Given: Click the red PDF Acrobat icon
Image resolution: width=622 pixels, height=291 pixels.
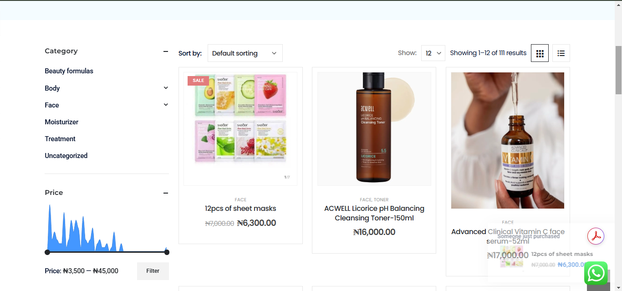Looking at the screenshot, I should tap(596, 236).
